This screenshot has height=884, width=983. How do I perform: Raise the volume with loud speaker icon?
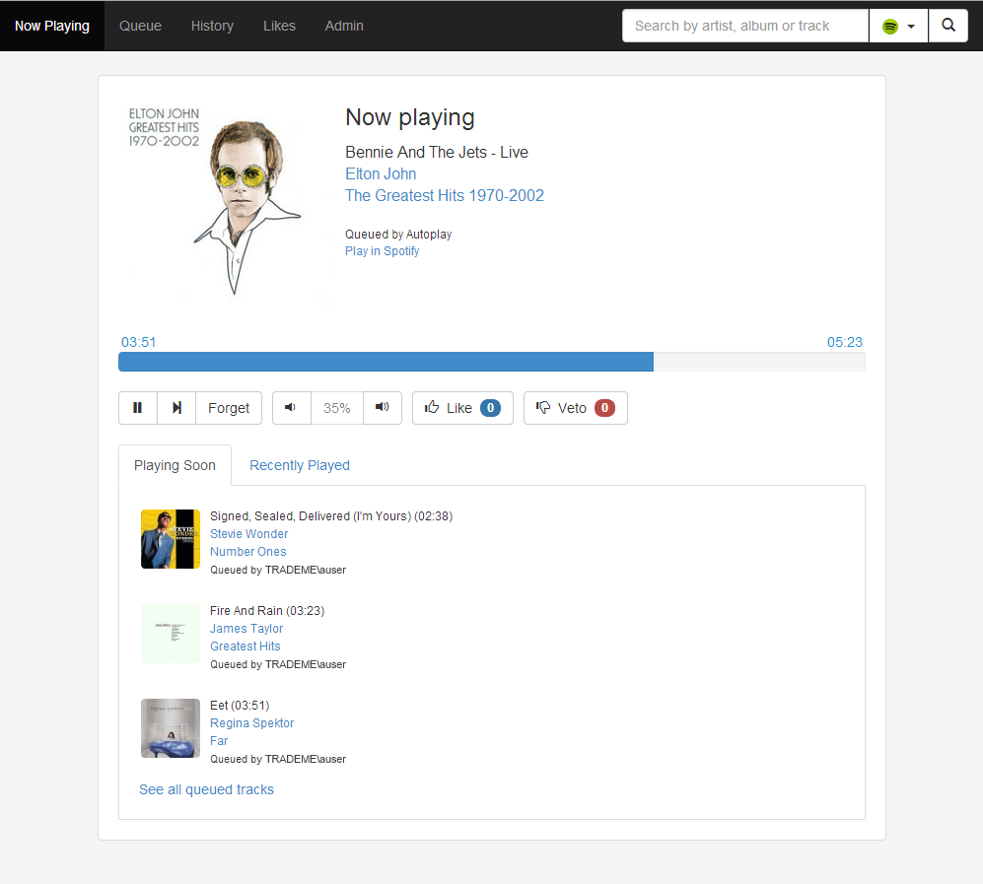383,408
